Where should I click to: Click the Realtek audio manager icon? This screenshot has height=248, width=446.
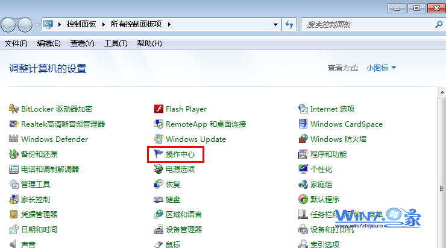pos(13,124)
